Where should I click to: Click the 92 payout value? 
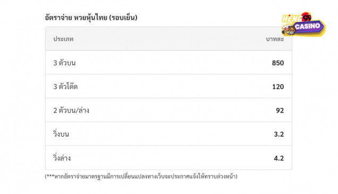click(280, 111)
